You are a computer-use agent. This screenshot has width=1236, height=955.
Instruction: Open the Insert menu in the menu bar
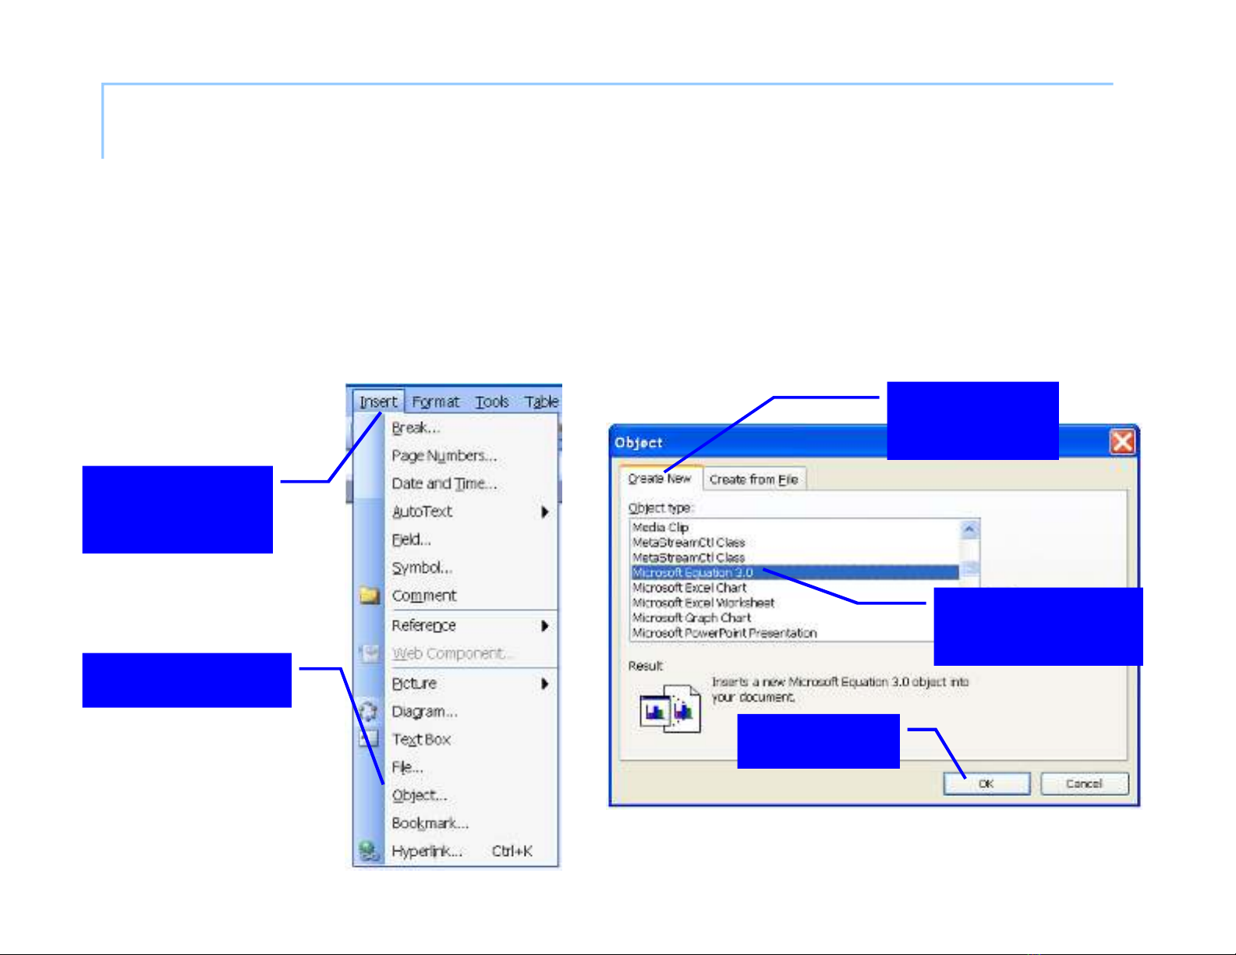[x=378, y=402]
